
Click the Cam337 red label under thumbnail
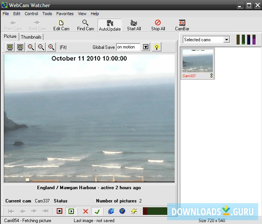coord(189,76)
